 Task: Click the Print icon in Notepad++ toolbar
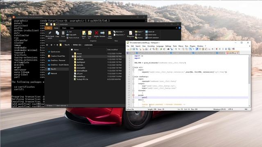(146, 49)
